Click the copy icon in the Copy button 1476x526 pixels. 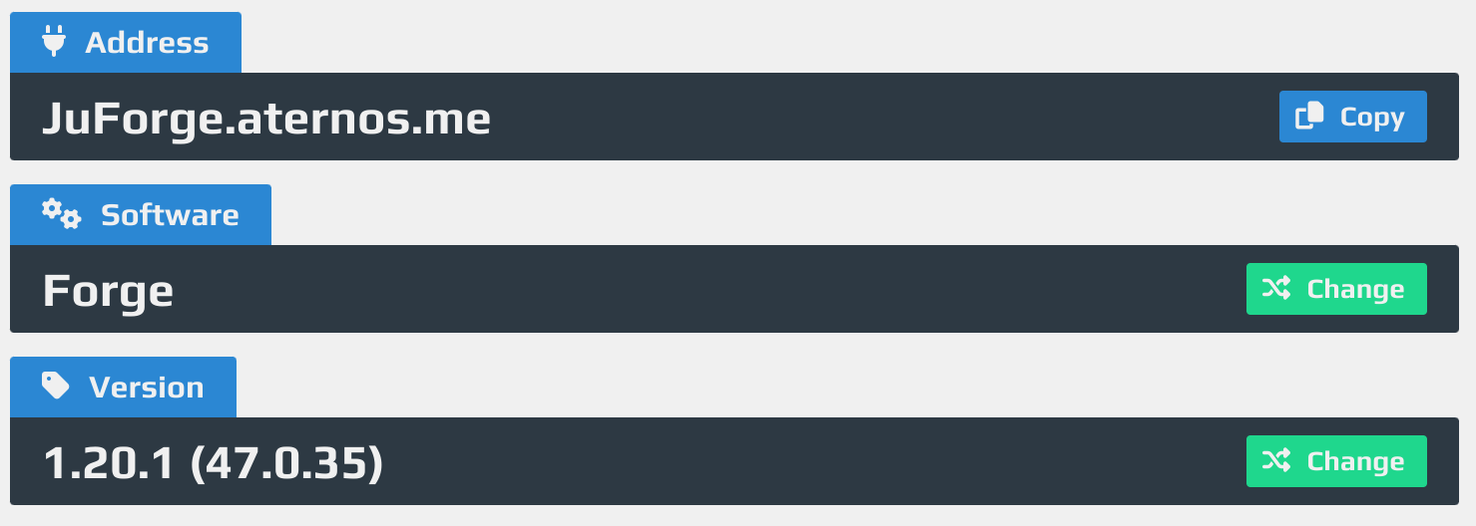click(1309, 117)
